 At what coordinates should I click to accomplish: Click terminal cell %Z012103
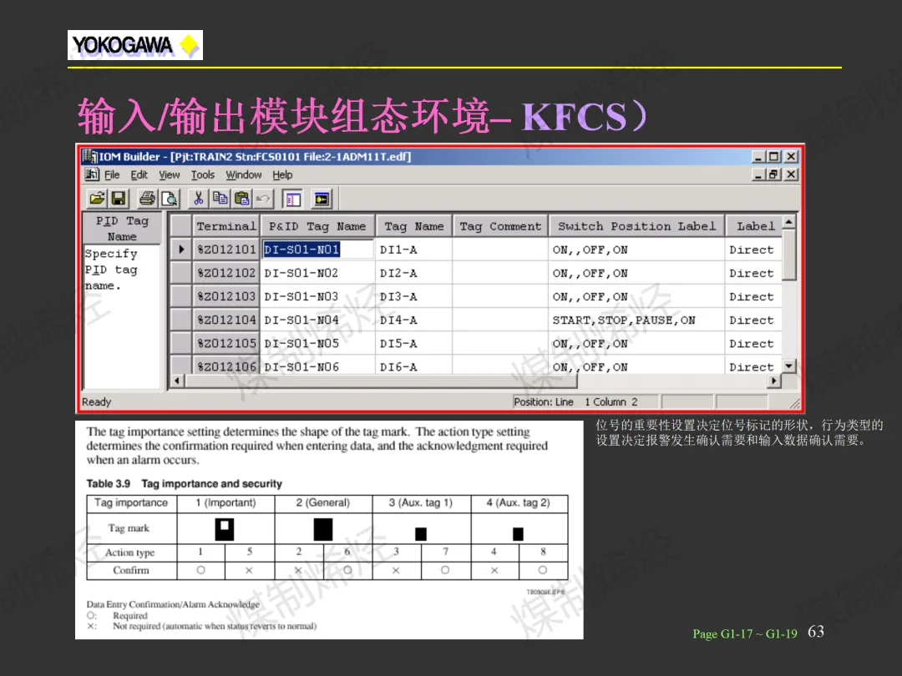tap(226, 296)
